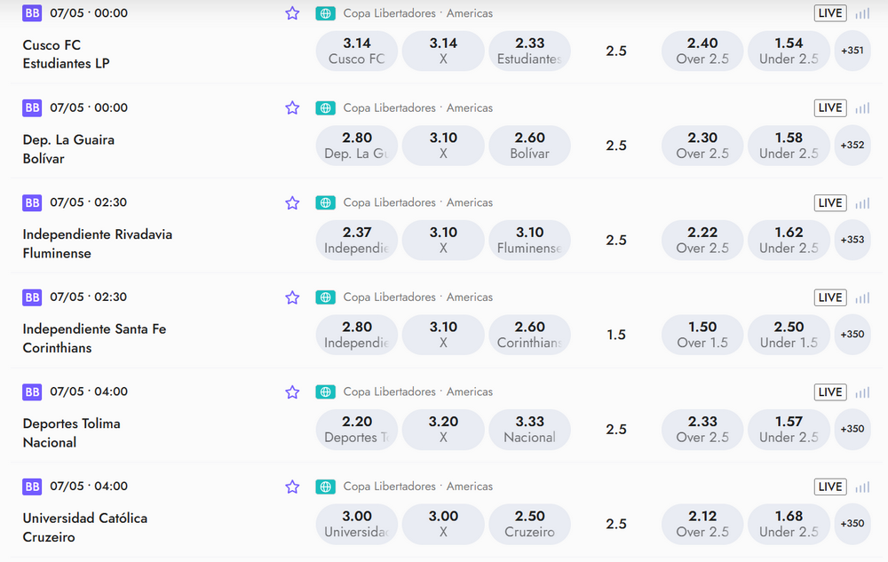Click BB badge in Independiente Santa Fe row

coord(32,297)
